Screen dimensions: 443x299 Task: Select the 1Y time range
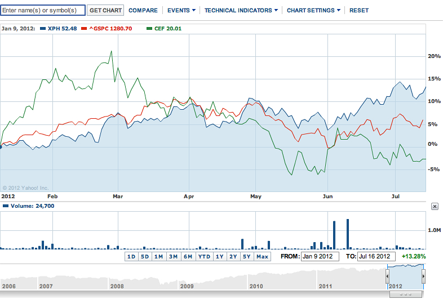pos(219,256)
